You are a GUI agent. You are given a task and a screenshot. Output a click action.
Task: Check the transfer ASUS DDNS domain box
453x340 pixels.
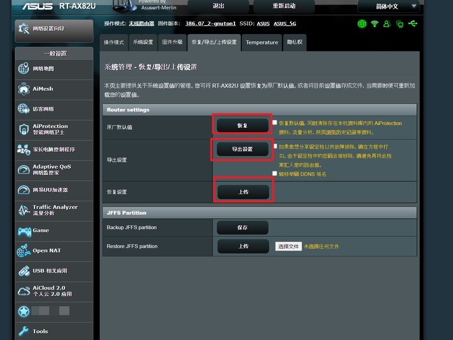(275, 173)
